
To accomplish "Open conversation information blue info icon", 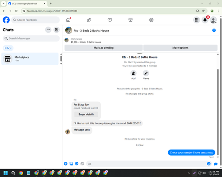I will pyautogui.click(x=214, y=31).
